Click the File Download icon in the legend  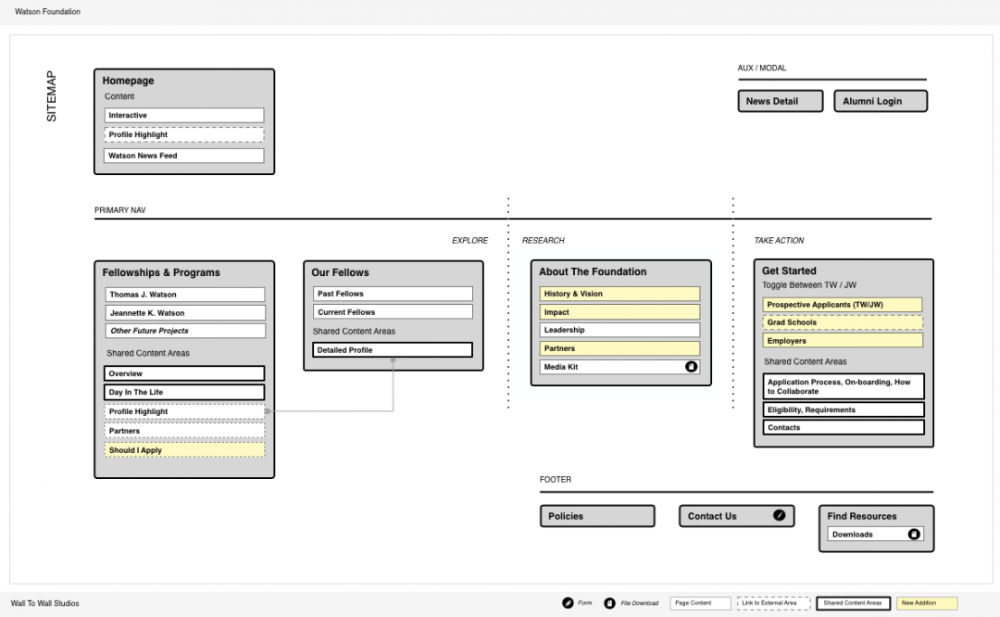click(609, 603)
